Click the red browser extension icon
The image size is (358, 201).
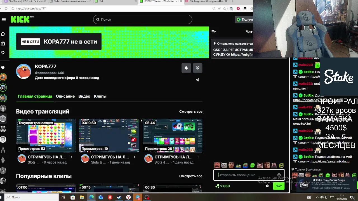tap(238, 9)
